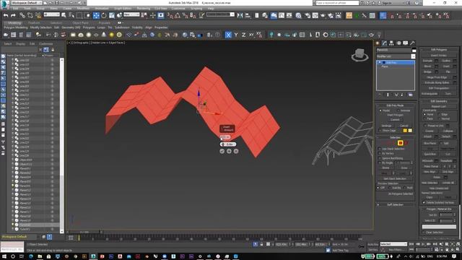462x260 pixels.
Task: Click the Hinge From Edge button
Action: point(437,77)
